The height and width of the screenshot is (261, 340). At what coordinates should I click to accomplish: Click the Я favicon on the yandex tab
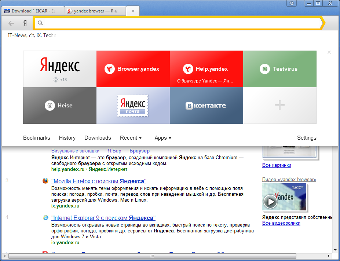pyautogui.click(x=69, y=11)
